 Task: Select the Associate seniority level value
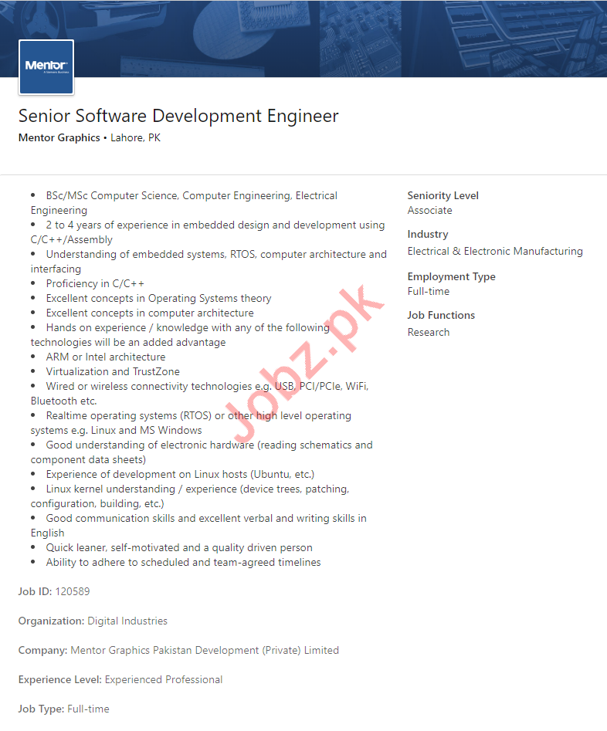click(429, 211)
